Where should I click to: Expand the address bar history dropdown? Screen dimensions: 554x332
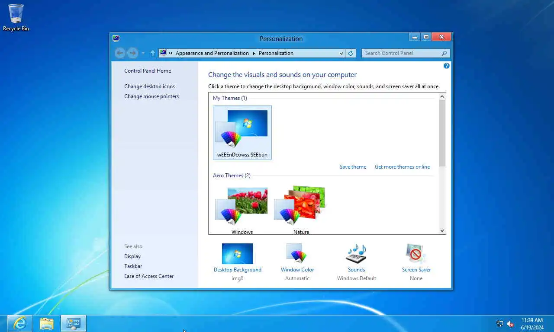click(x=341, y=53)
